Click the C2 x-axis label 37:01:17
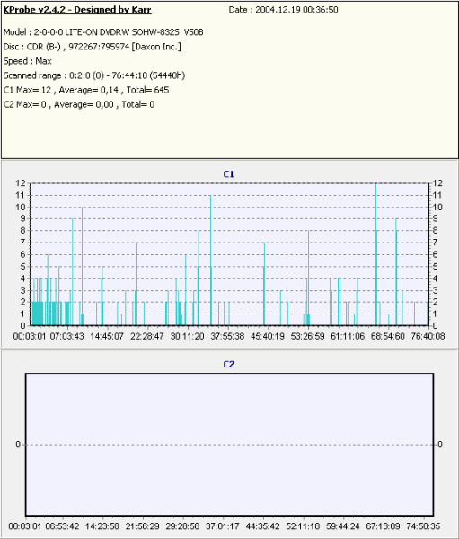This screenshot has height=539, width=459. pos(223,526)
